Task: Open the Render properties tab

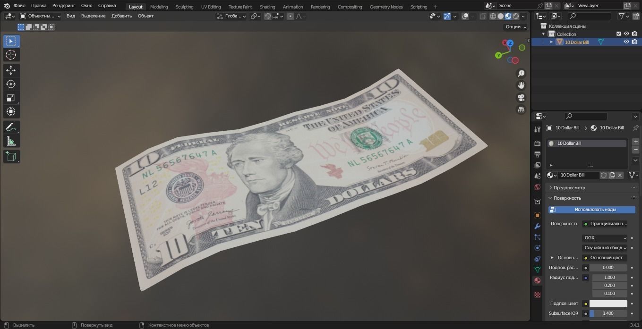Action: pyautogui.click(x=537, y=143)
